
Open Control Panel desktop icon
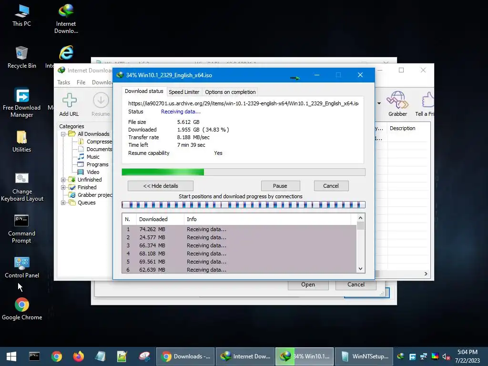pos(22,268)
